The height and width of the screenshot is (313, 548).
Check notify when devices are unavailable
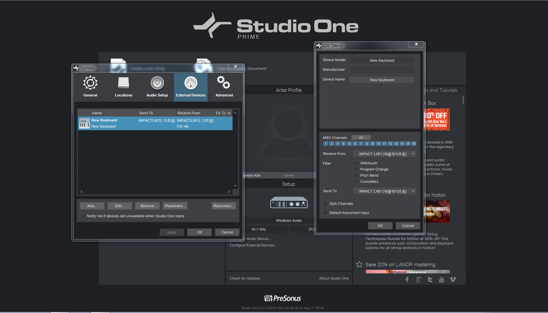click(83, 216)
